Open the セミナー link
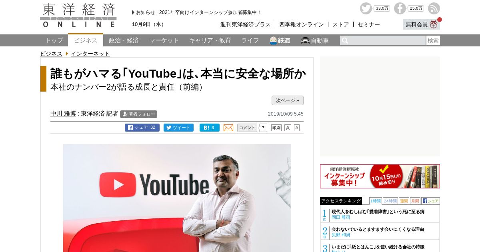The image size is (480, 252). 369,24
